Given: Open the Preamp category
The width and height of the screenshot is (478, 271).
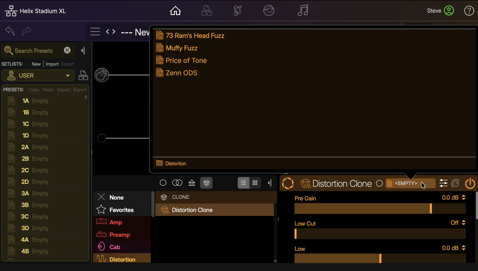Looking at the screenshot, I should pos(122,235).
